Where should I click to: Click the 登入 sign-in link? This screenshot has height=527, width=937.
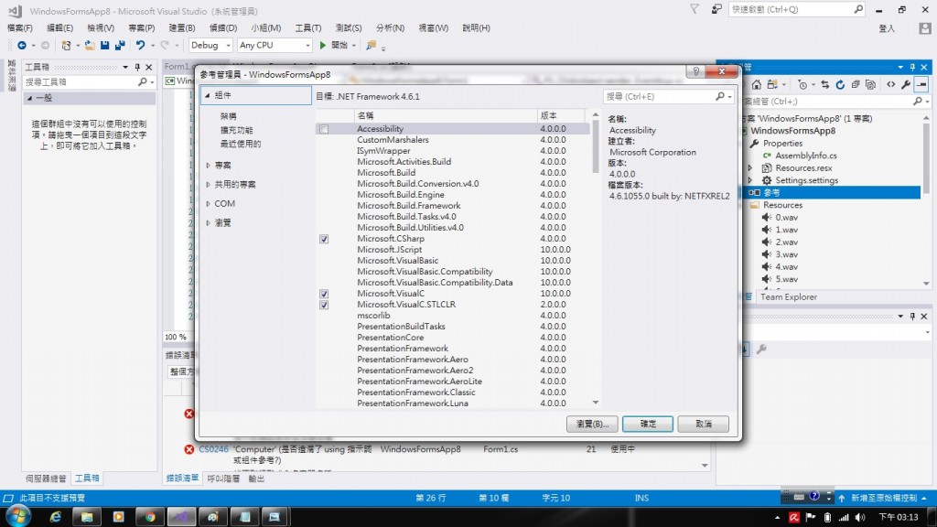pyautogui.click(x=887, y=28)
